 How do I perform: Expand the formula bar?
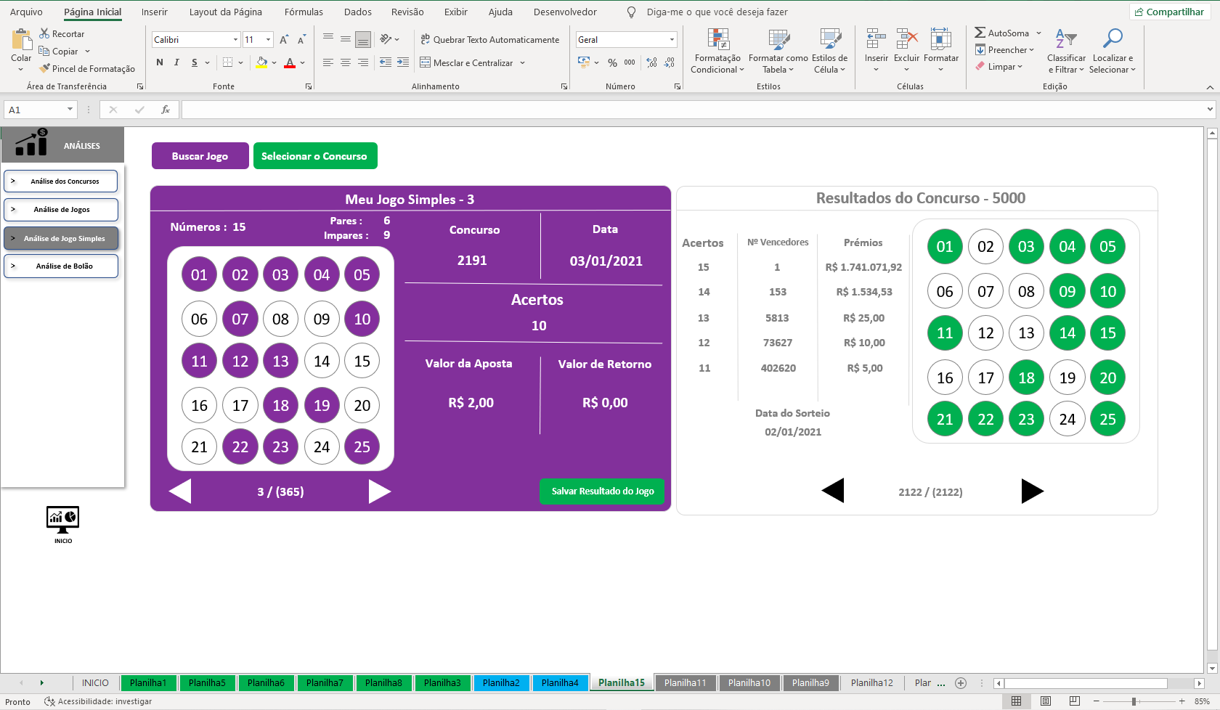coord(1210,110)
